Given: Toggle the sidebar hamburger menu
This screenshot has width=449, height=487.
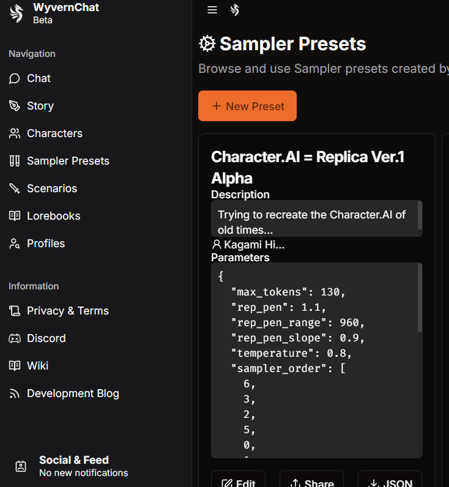Looking at the screenshot, I should [x=212, y=10].
